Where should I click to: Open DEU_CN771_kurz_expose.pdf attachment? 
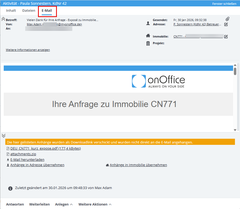[x=45, y=148]
